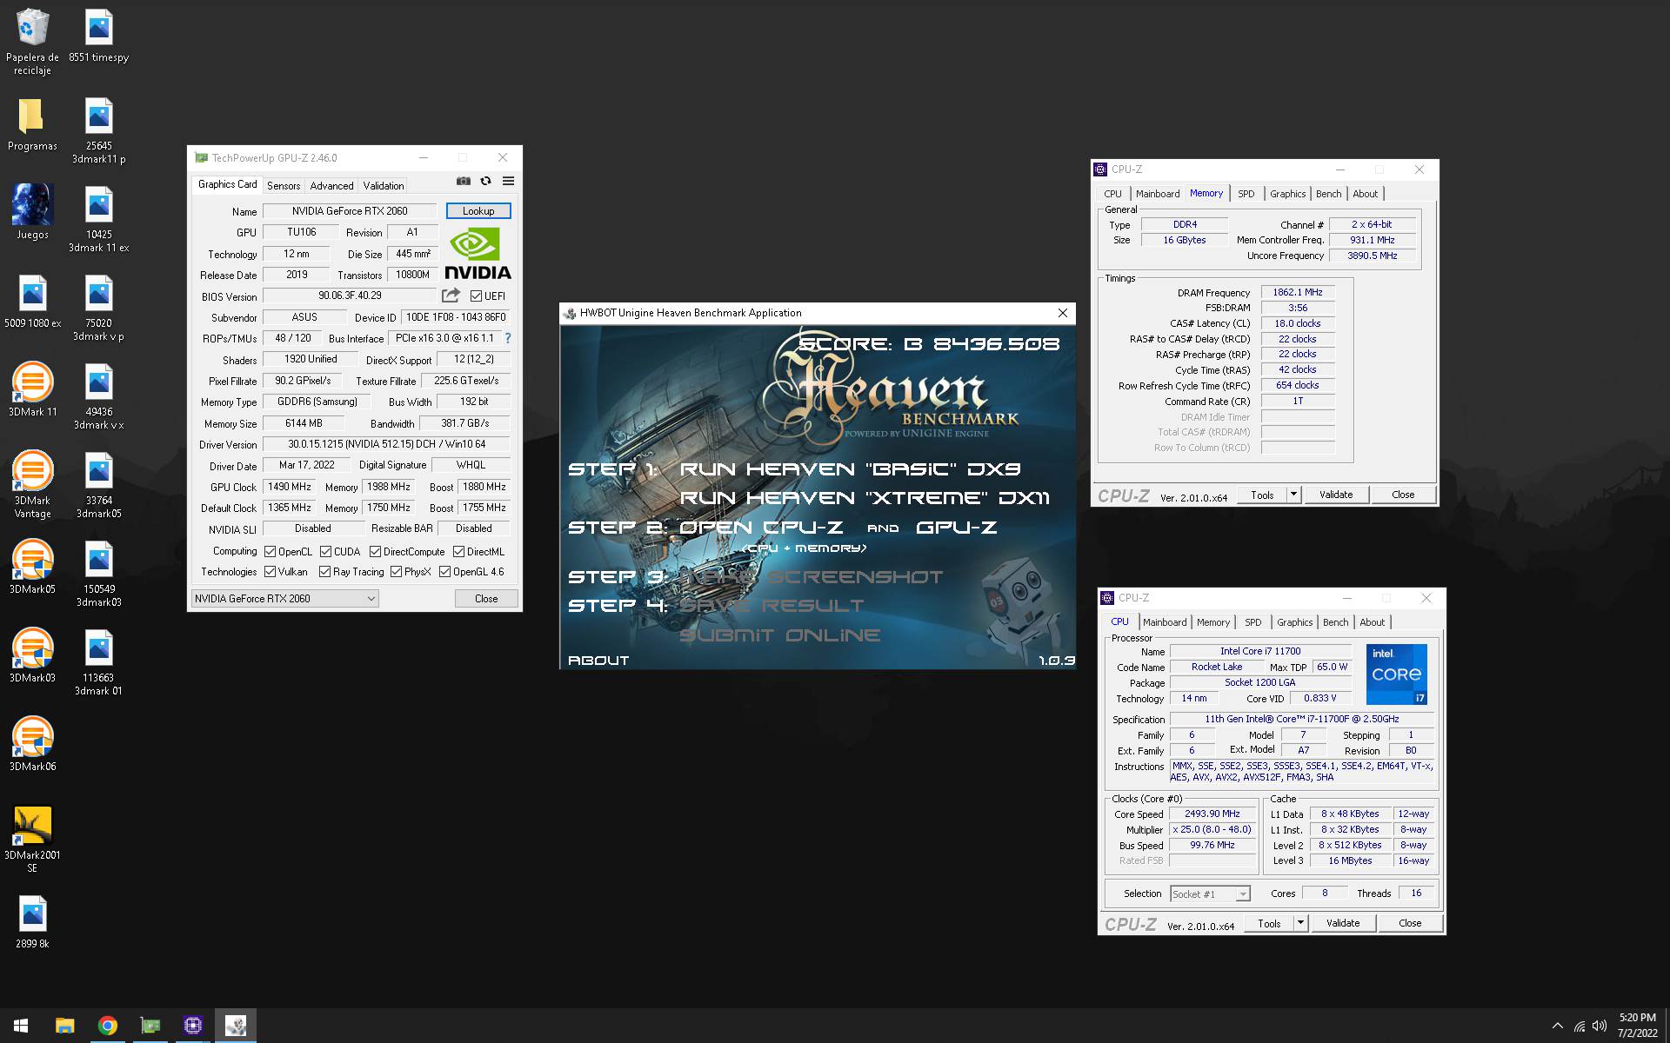Open Bench tab in lower CPU-Z window

pos(1335,622)
